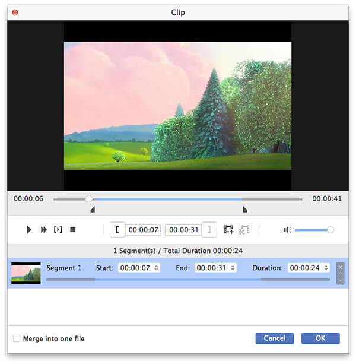Image resolution: width=356 pixels, height=364 pixels.
Task: Enable Merge into one file checkbox
Action: point(17,338)
